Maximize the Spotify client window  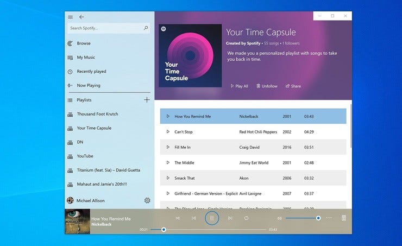click(x=332, y=16)
